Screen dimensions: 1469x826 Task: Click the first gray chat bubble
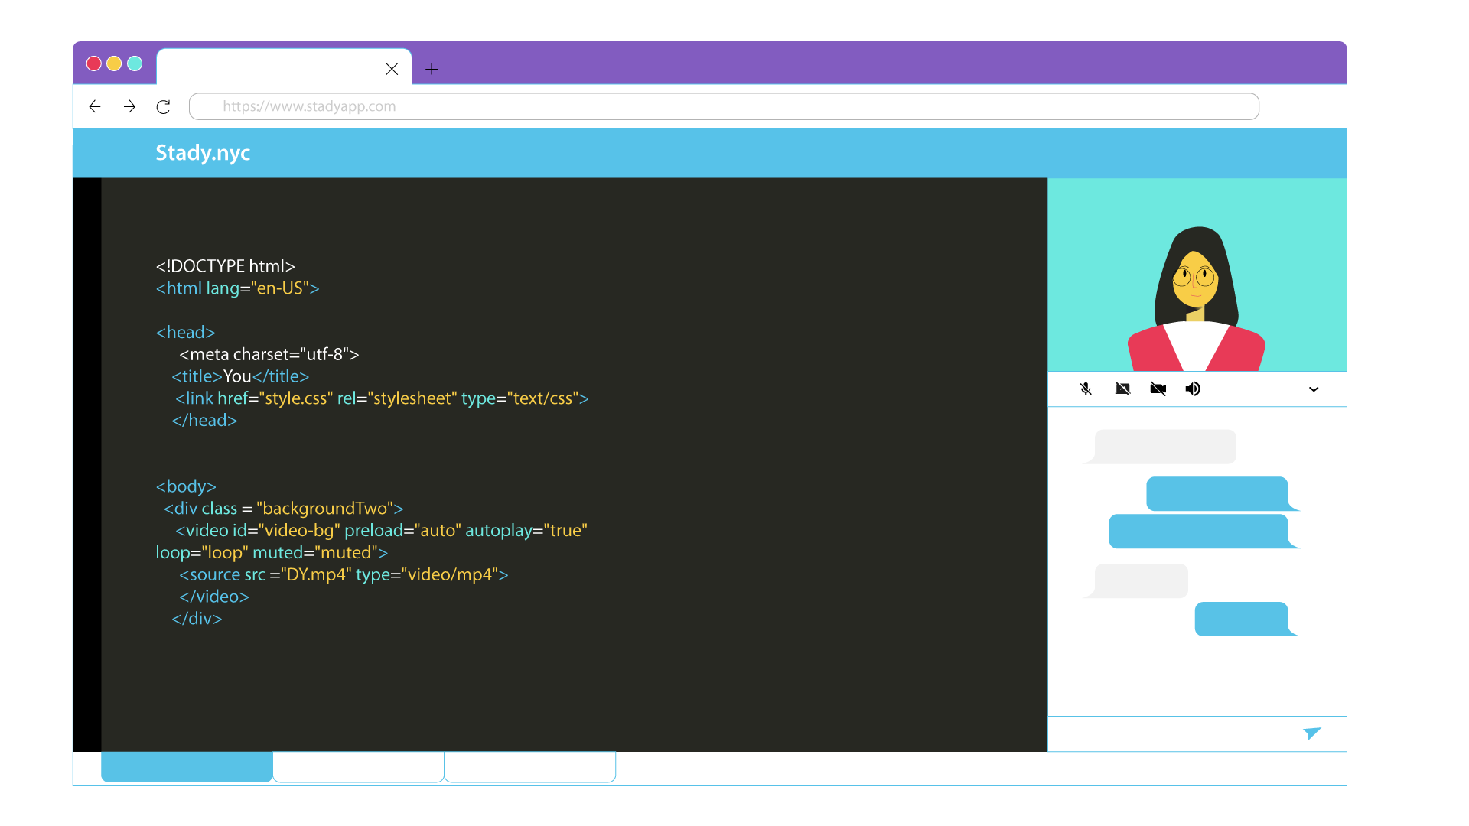[x=1164, y=447]
